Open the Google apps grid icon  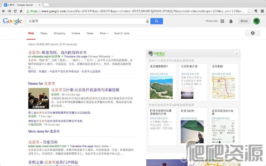pos(222,21)
